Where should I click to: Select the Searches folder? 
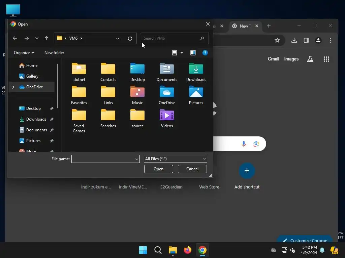click(x=108, y=119)
